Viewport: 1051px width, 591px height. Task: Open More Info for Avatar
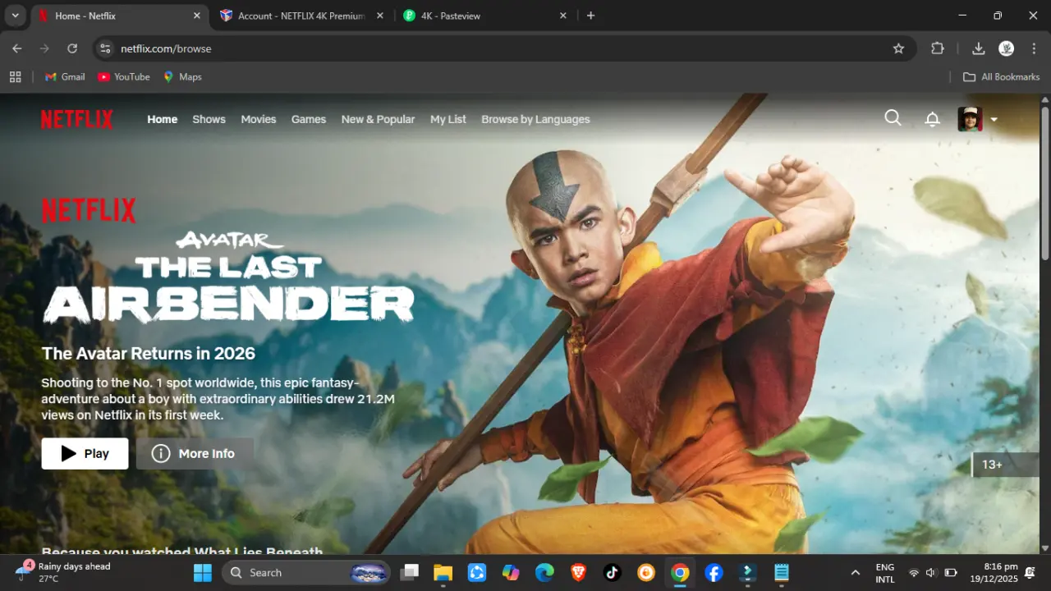click(x=195, y=453)
